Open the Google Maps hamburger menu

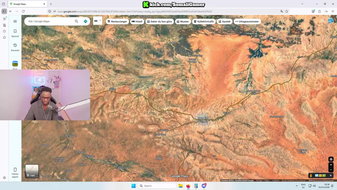tap(15, 21)
